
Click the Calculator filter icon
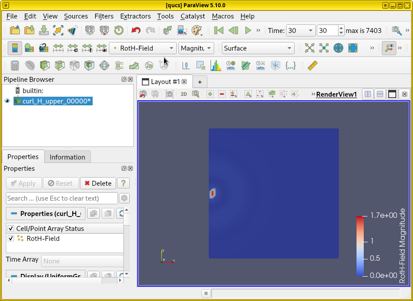[15, 66]
